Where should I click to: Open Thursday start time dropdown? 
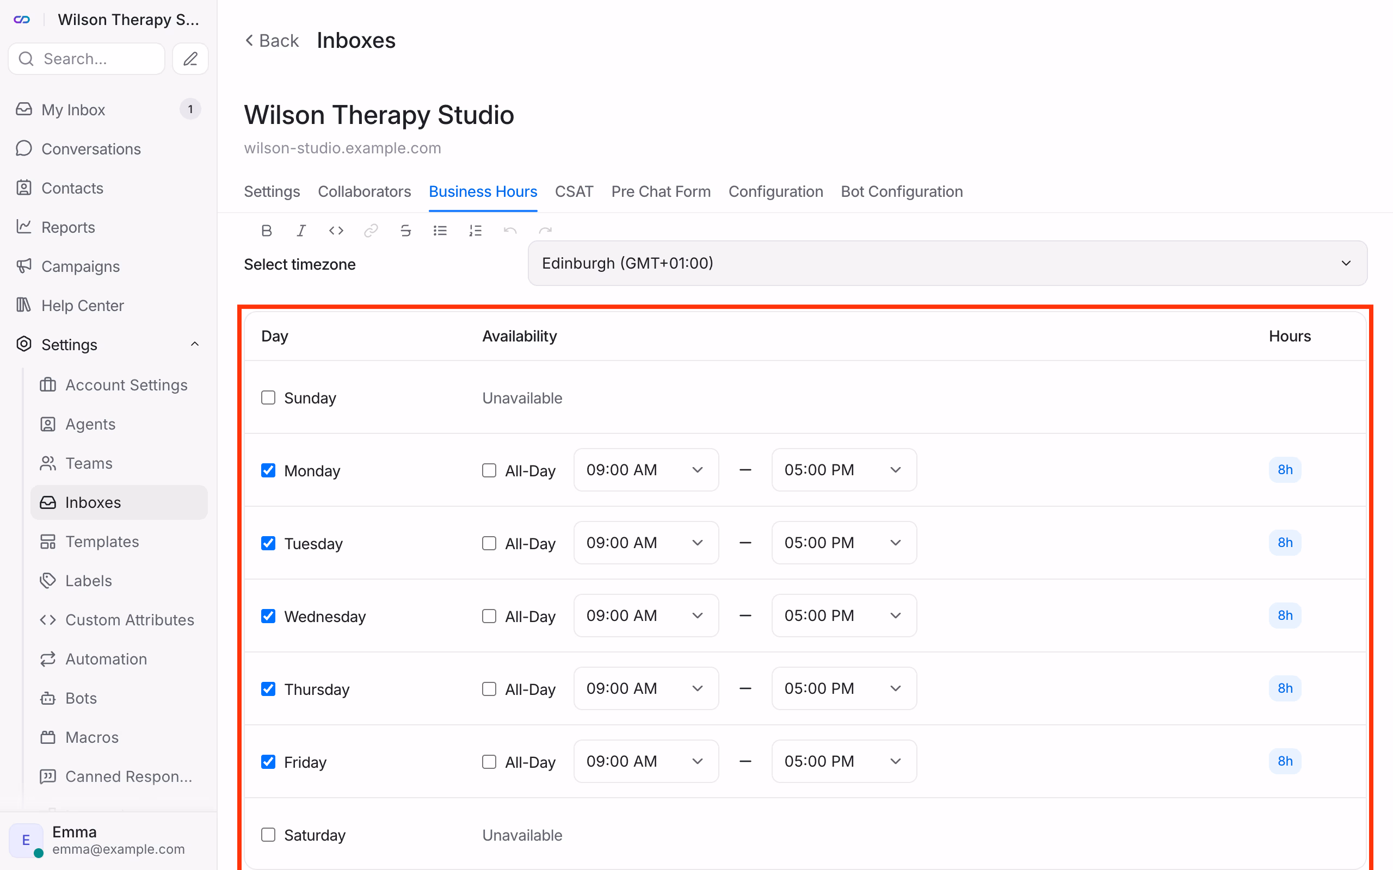coord(646,688)
